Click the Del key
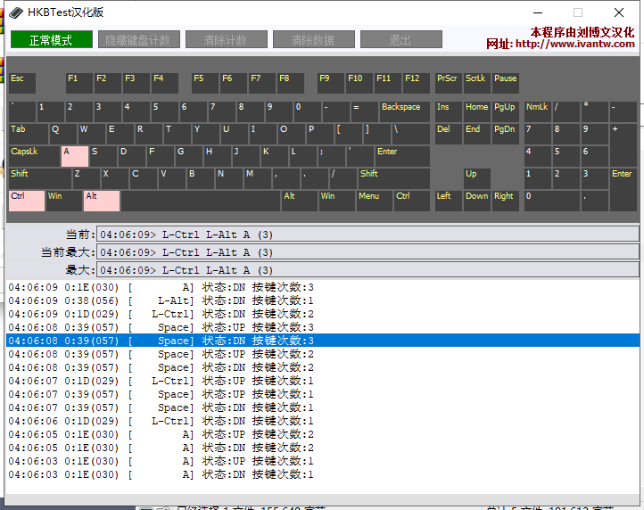The height and width of the screenshot is (510, 644). point(449,134)
